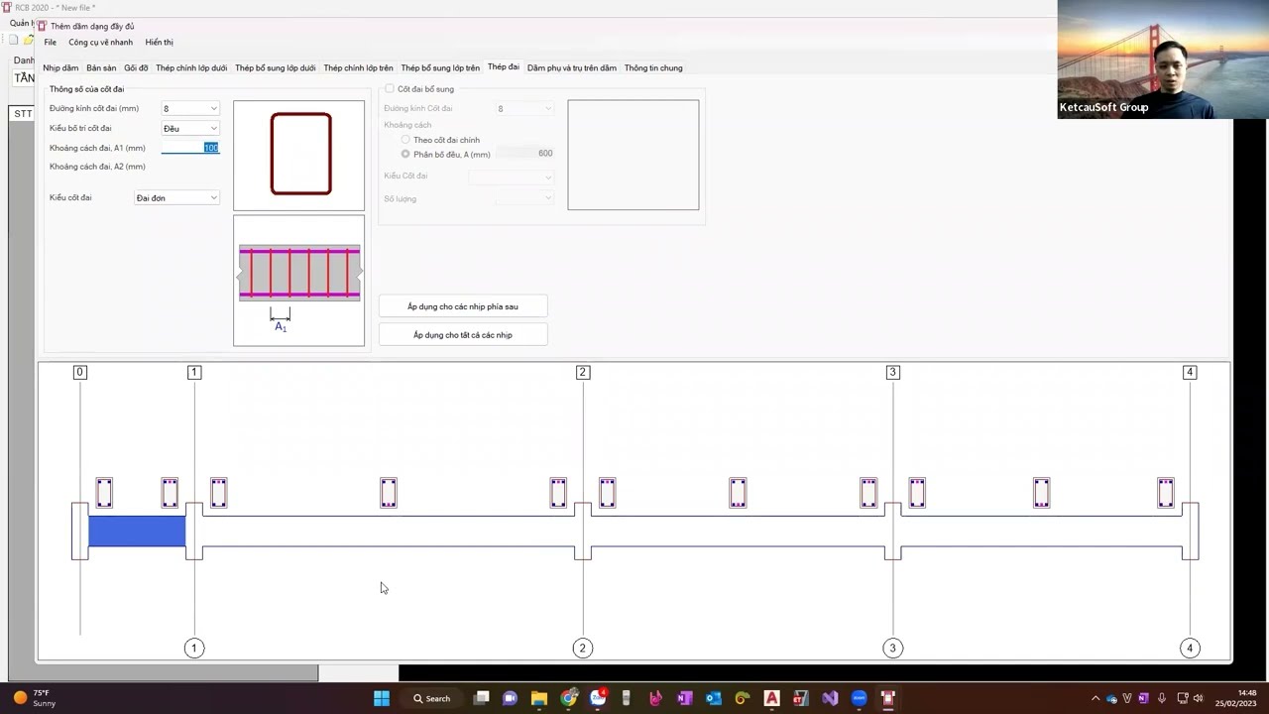Select the Phân bố đều, A (mm) radio
1269x714 pixels.
(405, 154)
